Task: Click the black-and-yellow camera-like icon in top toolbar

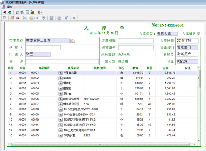Action: point(32,12)
